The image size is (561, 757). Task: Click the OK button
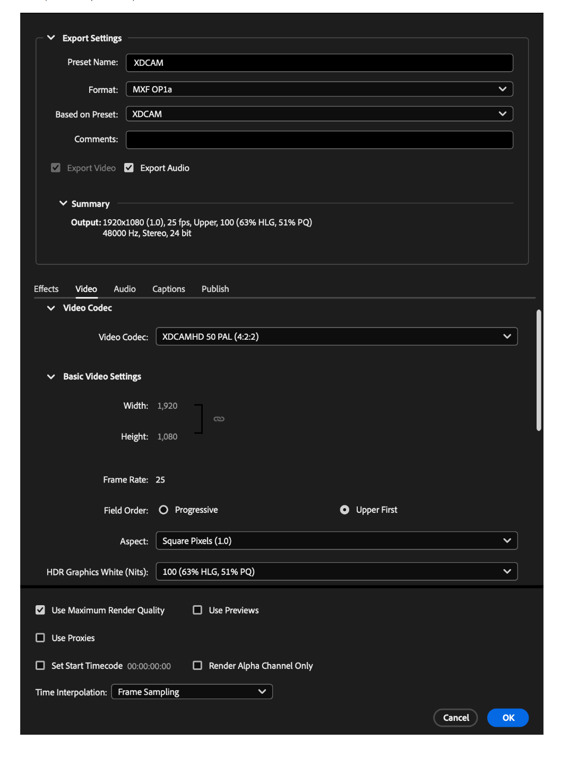508,718
